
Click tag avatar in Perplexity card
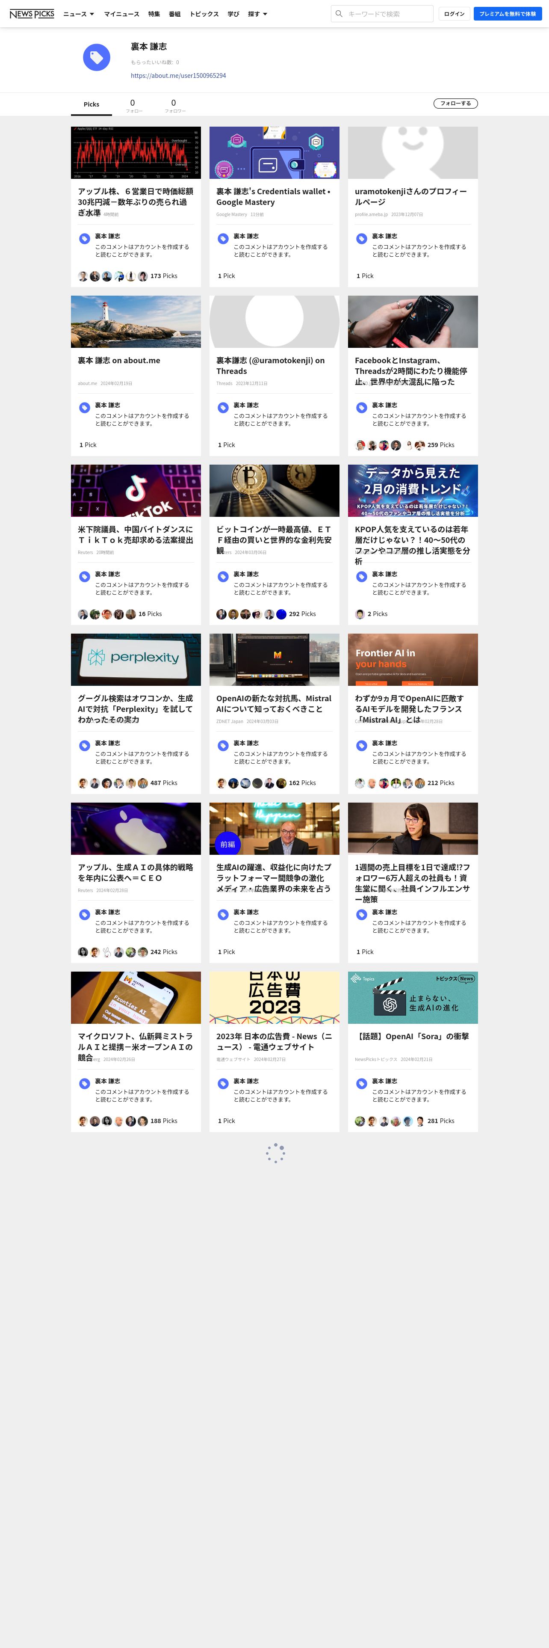[x=84, y=745]
